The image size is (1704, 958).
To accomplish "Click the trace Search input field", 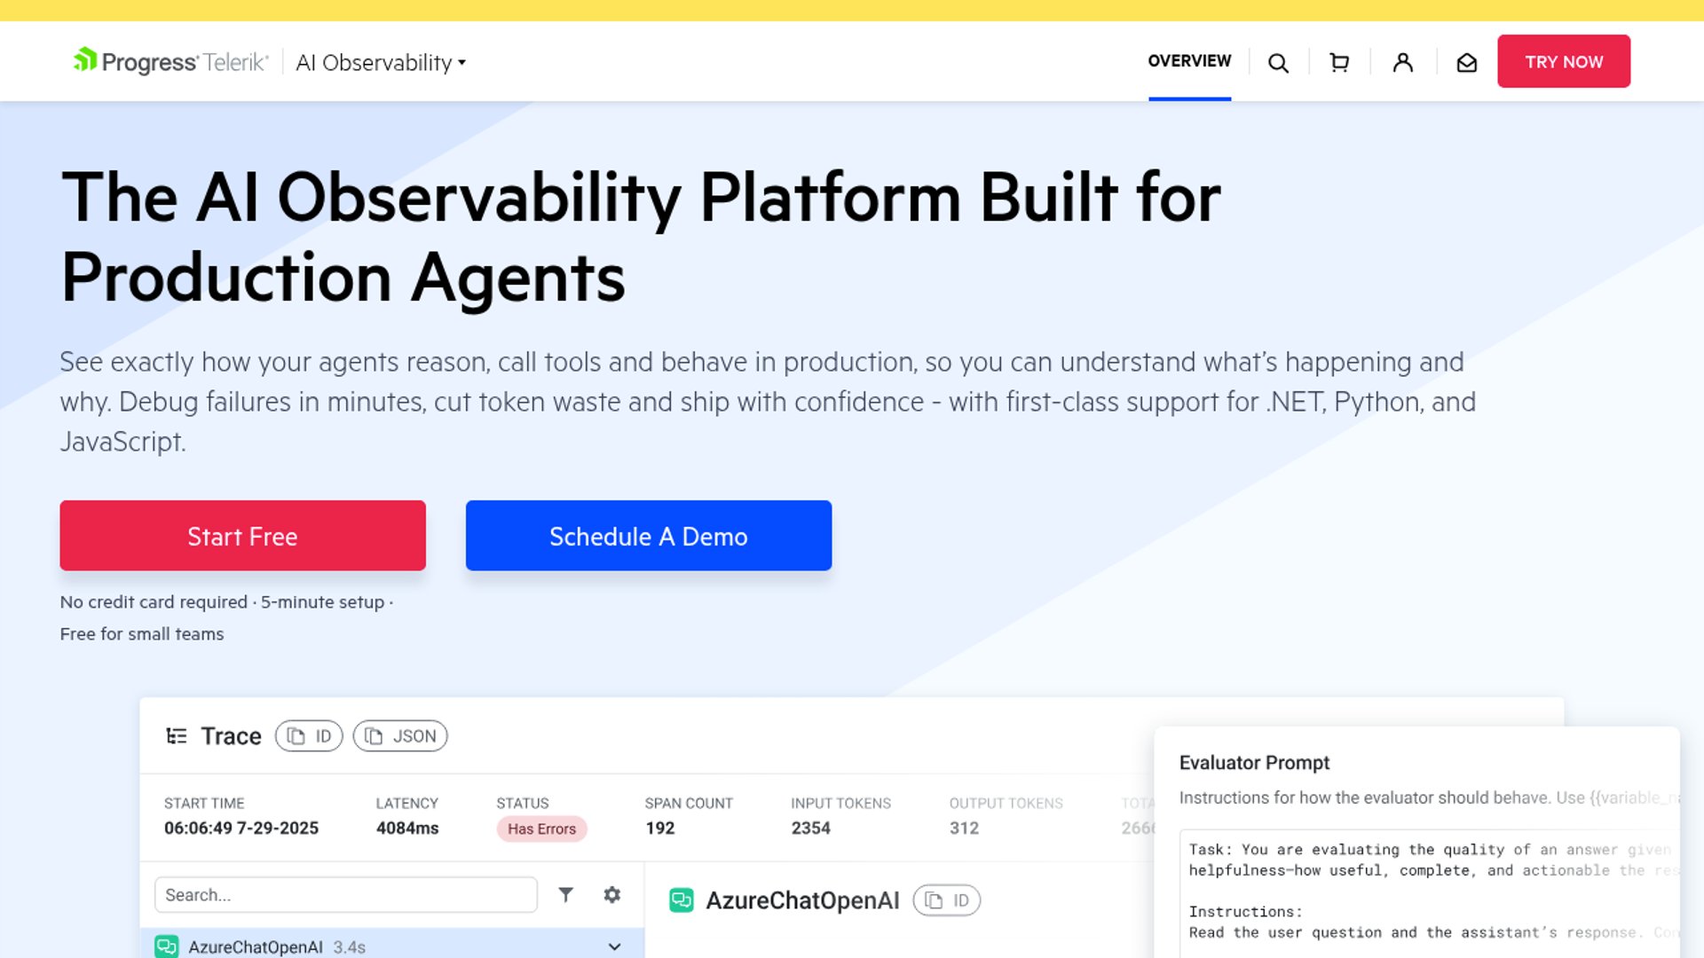I will (x=346, y=895).
